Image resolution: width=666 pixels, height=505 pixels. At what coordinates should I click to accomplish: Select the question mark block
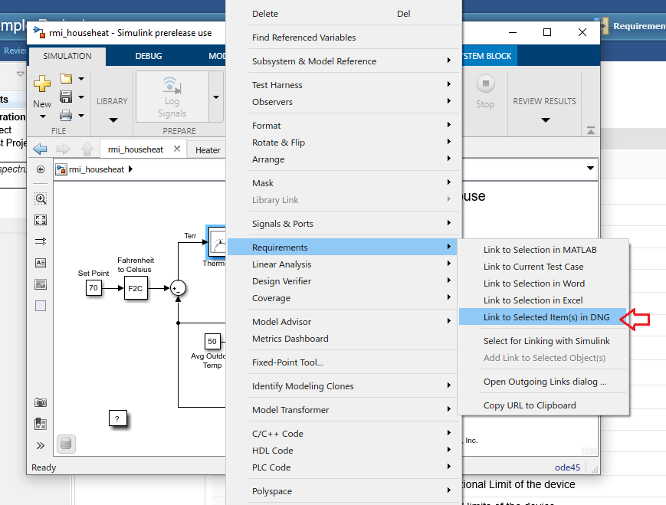click(x=117, y=418)
